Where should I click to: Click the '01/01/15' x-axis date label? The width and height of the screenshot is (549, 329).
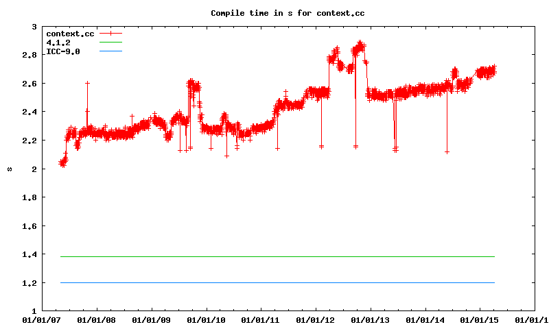(479, 319)
